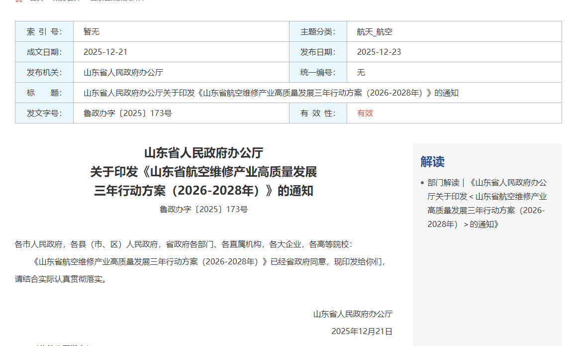Click the red 有效 status value
This screenshot has height=346, width=570.
click(x=365, y=113)
